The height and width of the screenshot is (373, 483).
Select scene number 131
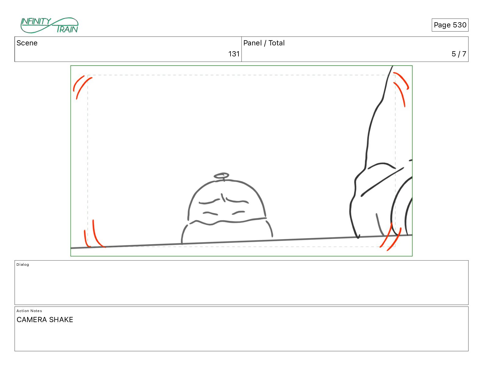coord(234,54)
